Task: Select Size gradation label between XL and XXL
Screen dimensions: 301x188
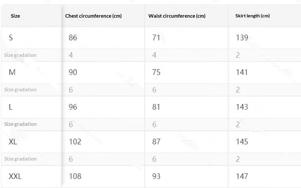Action: click(x=20, y=159)
